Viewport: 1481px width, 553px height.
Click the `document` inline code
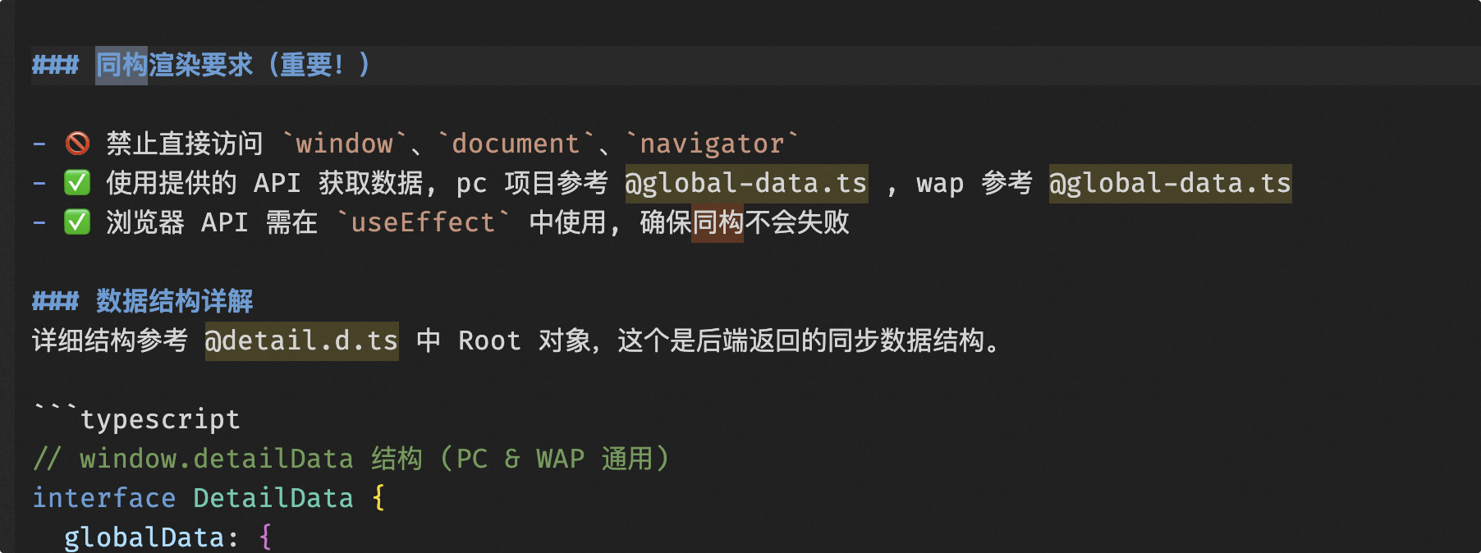pyautogui.click(x=516, y=144)
